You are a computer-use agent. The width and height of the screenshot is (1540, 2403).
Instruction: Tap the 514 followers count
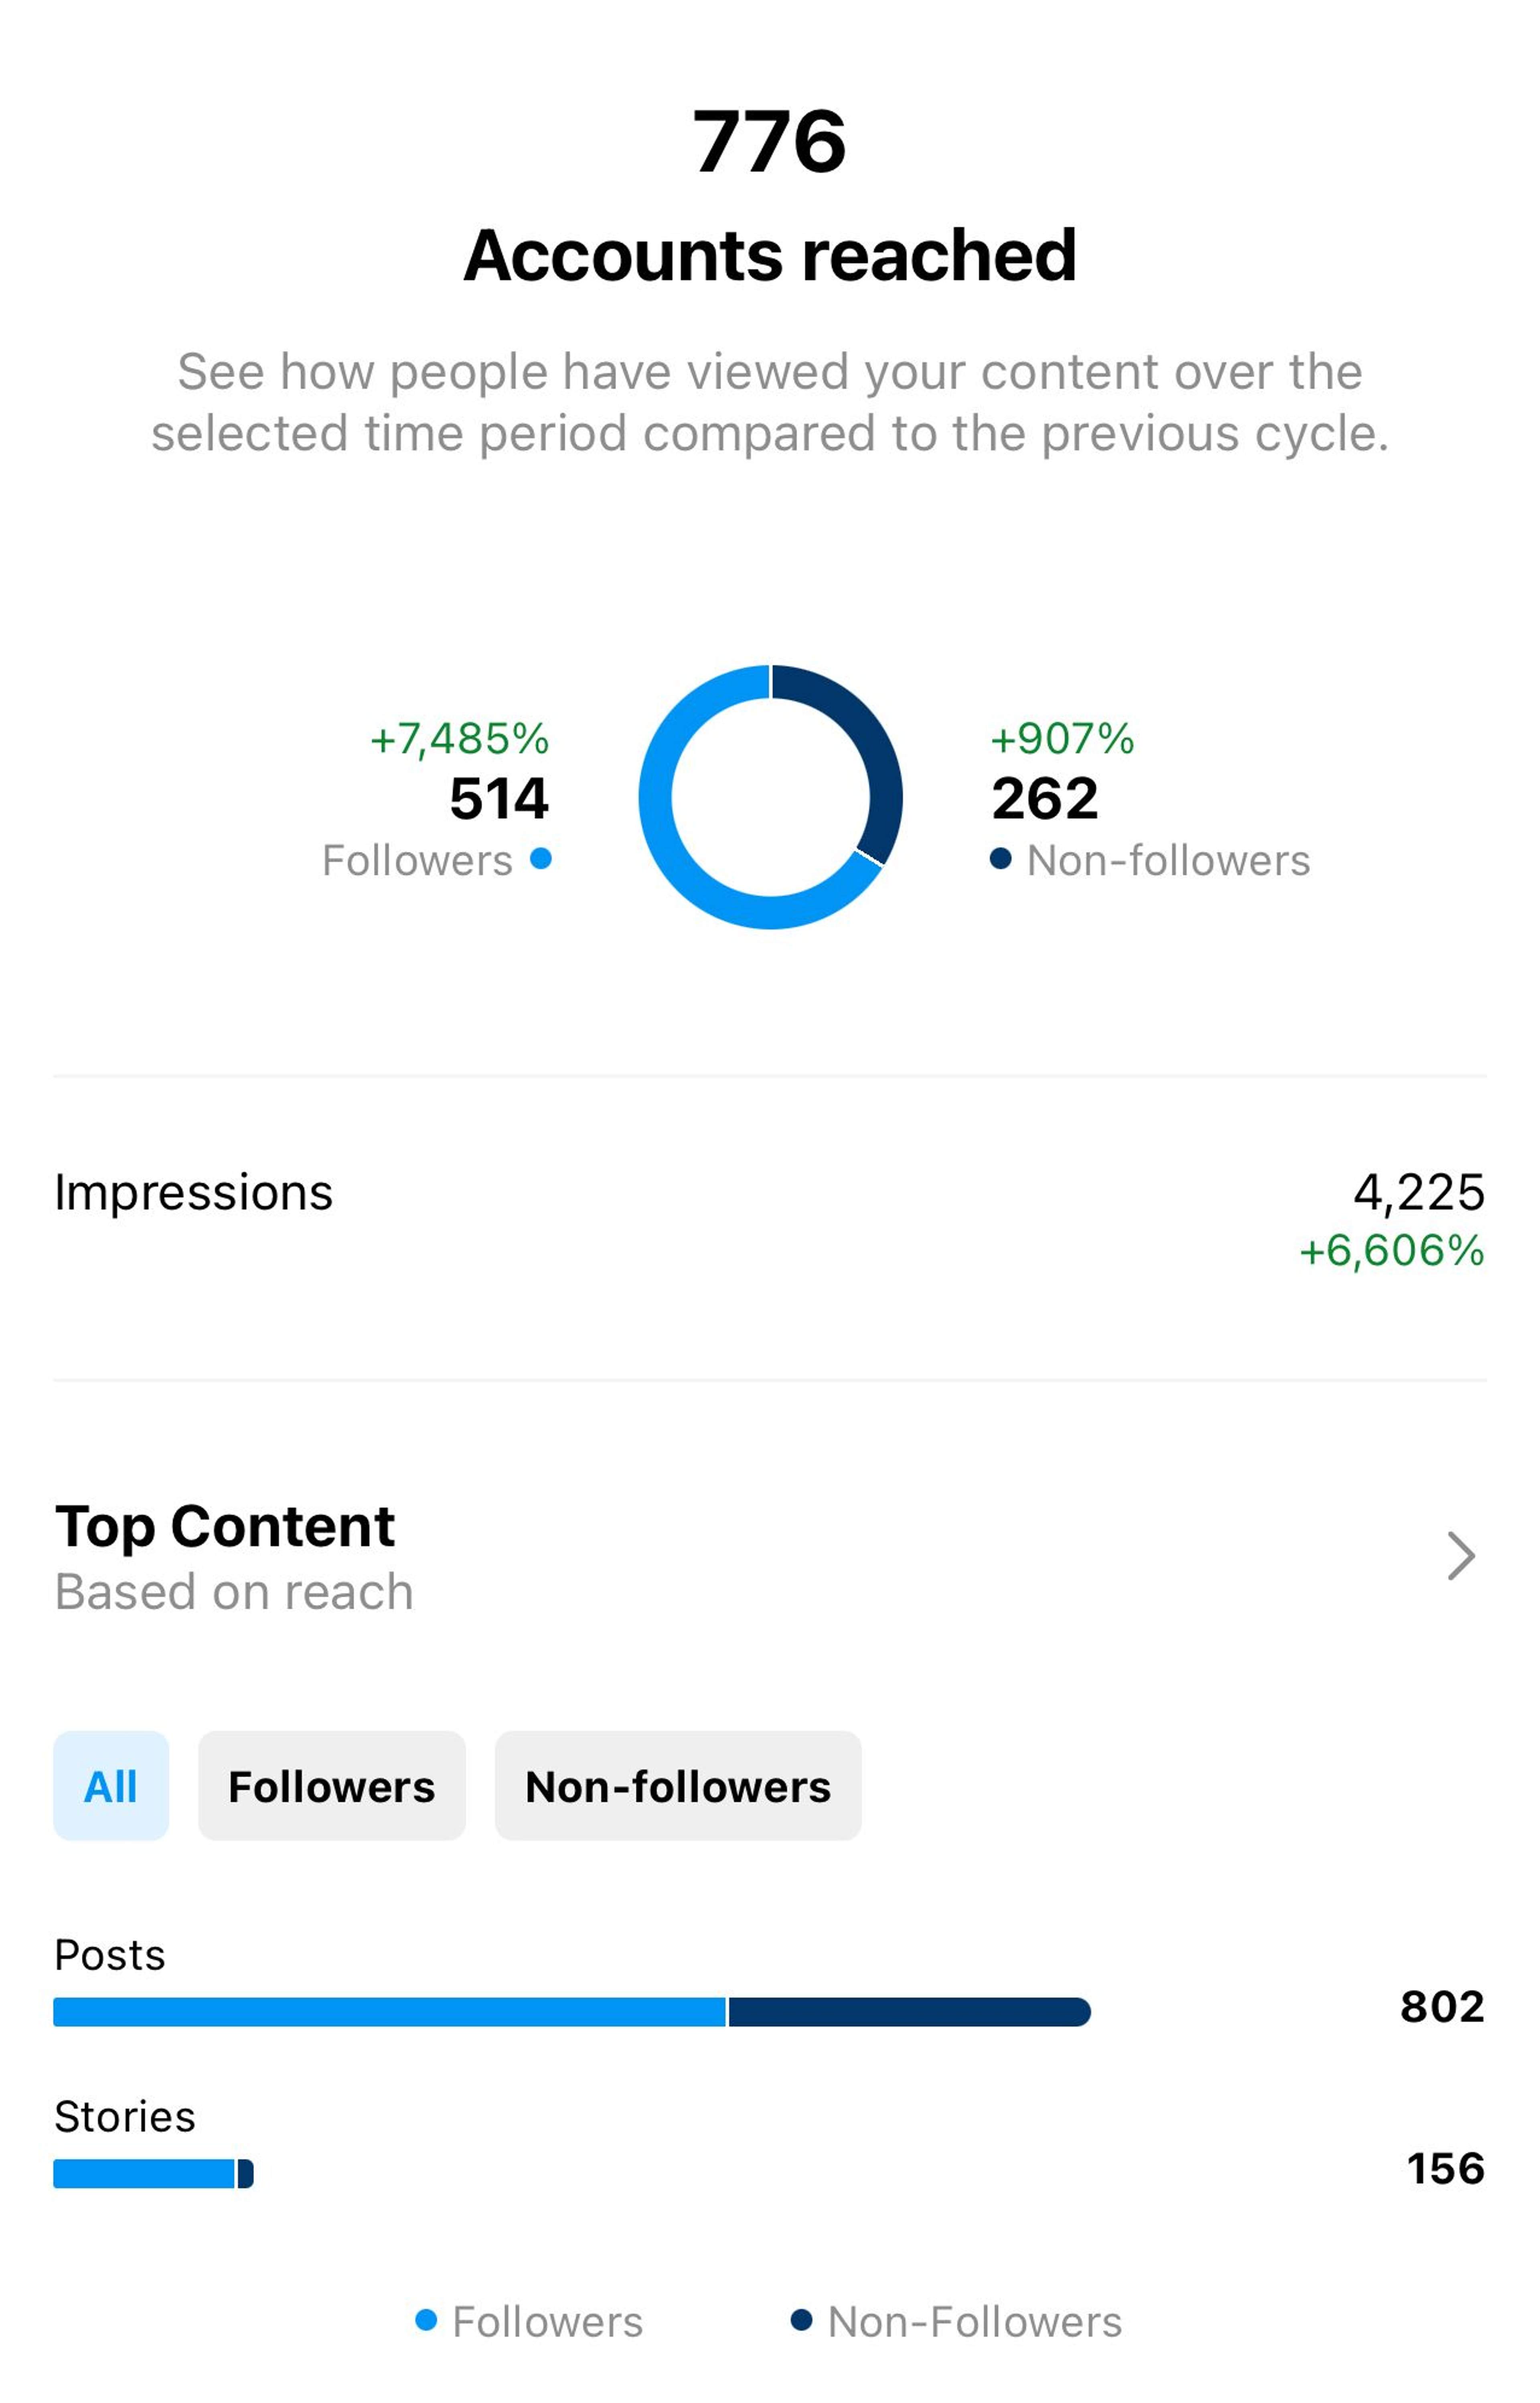click(499, 798)
